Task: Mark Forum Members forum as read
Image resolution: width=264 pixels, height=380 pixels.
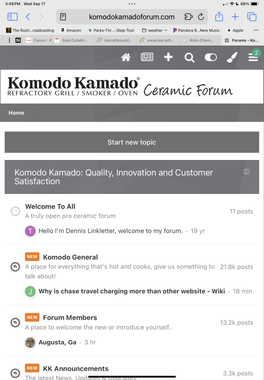Action: click(15, 323)
